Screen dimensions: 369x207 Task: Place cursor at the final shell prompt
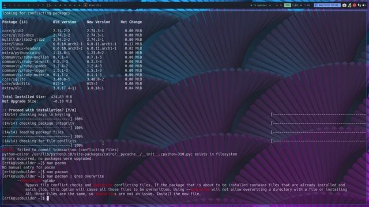point(48,198)
